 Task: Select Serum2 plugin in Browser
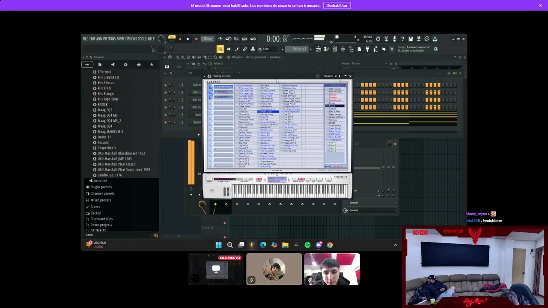[x=103, y=142]
